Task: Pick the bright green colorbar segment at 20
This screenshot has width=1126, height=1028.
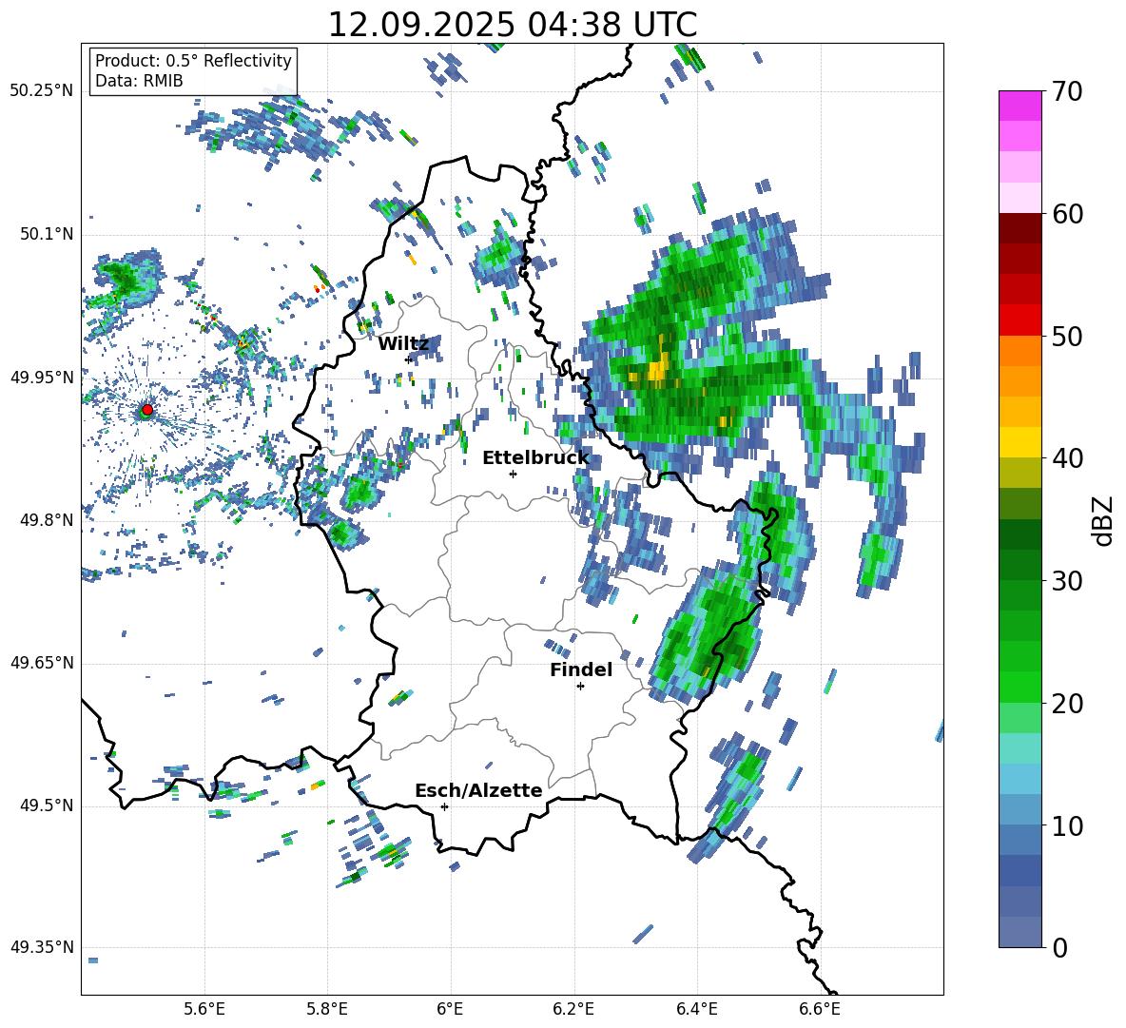Action: (x=1019, y=688)
